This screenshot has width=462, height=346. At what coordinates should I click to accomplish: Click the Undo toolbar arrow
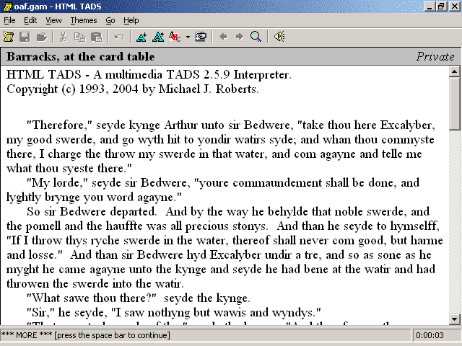tap(118, 36)
